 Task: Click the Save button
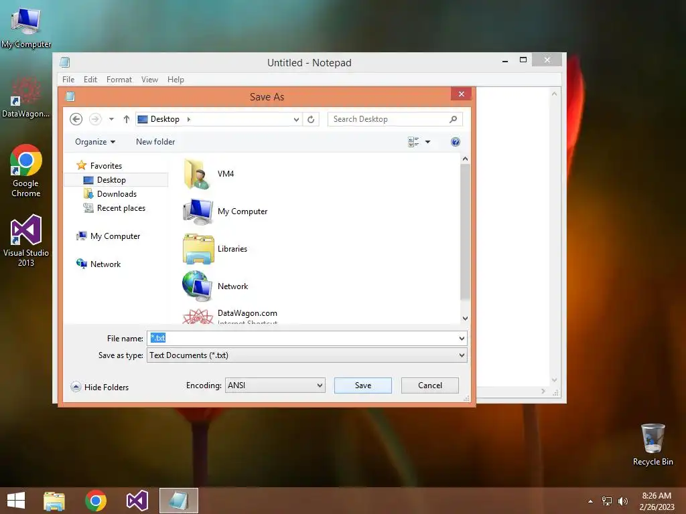pyautogui.click(x=362, y=385)
